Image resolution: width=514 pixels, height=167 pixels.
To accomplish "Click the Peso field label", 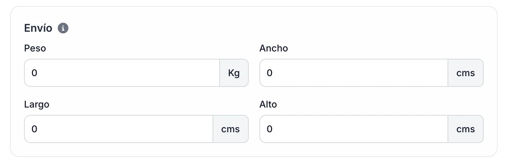I will 35,48.
